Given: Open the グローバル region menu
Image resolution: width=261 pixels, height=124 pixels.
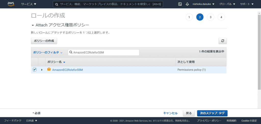Looking at the screenshot, I should click(x=227, y=4).
